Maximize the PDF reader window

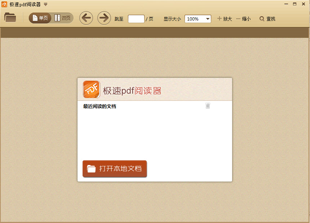(294, 4)
